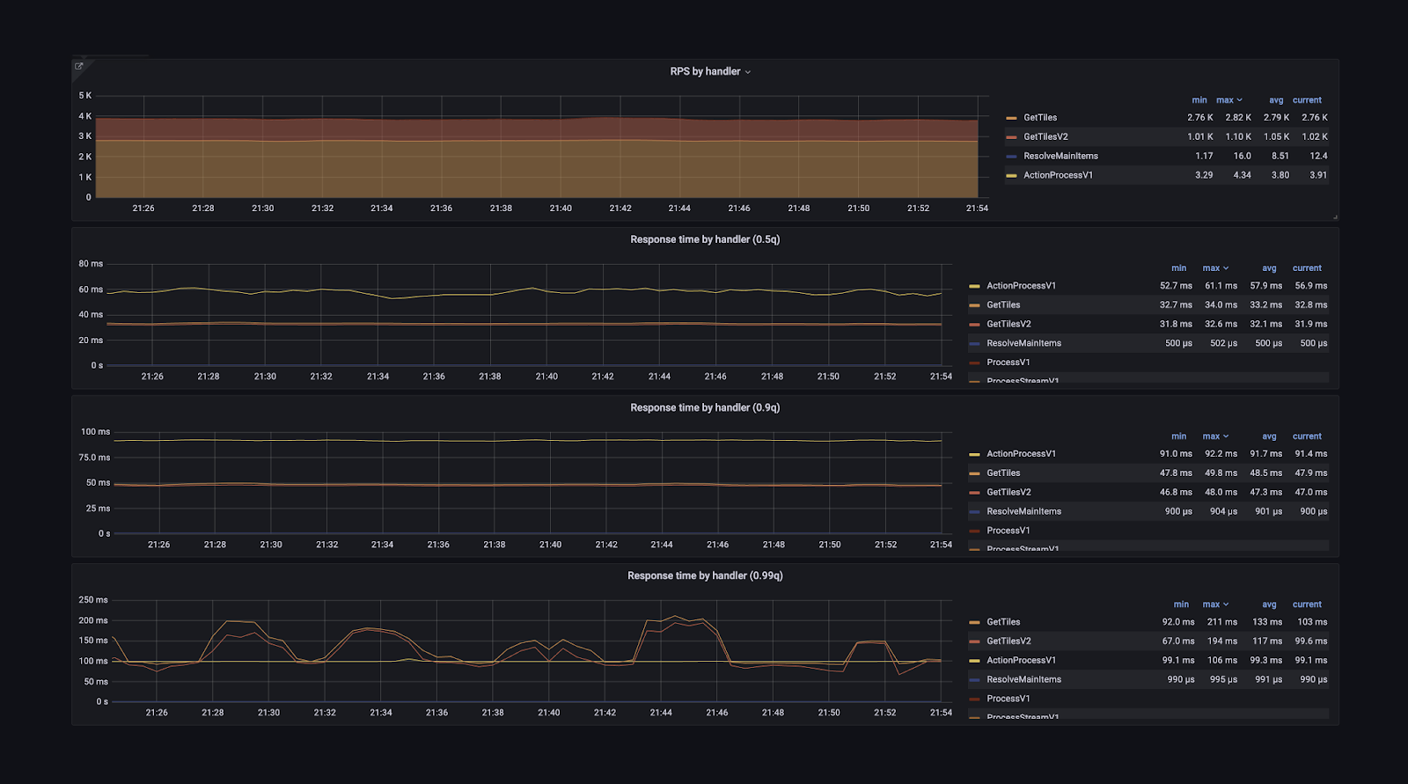Image resolution: width=1408 pixels, height=784 pixels.
Task: Click ActionProcessV1 yellow swatch in 0.5q legend
Action: (x=974, y=286)
